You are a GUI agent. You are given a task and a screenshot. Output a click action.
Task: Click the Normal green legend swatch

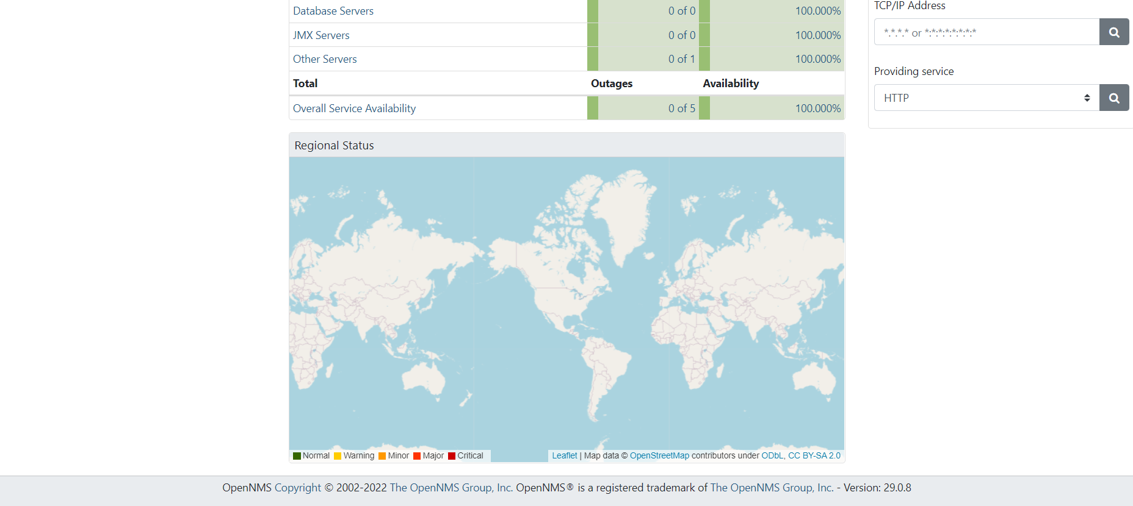297,456
